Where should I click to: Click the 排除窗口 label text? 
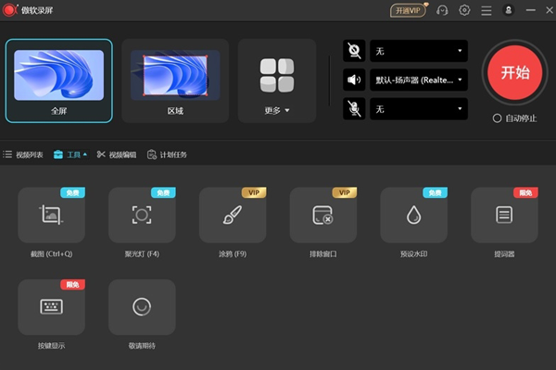pos(323,253)
